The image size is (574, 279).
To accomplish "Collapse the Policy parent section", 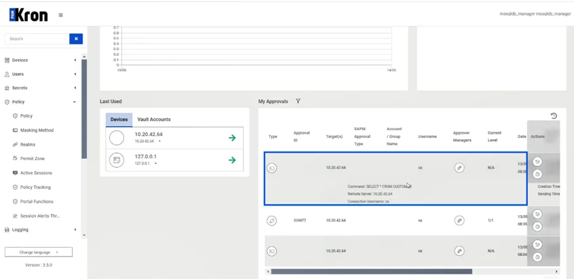I will point(40,102).
